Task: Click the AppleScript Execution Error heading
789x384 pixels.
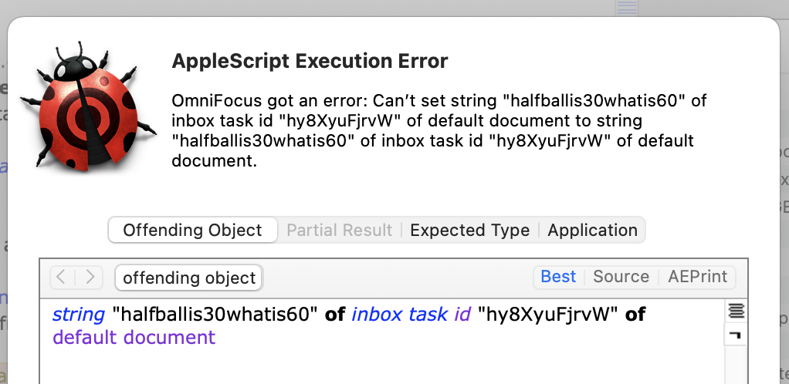Action: tap(310, 62)
